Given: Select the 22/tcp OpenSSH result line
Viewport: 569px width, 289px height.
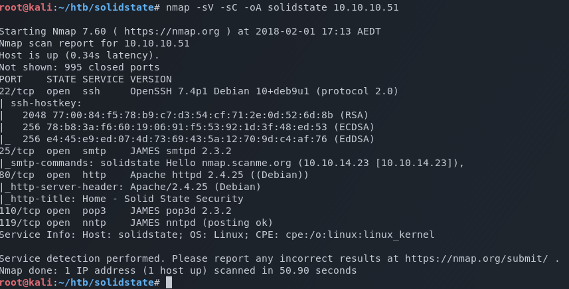Looking at the screenshot, I should 199,91.
